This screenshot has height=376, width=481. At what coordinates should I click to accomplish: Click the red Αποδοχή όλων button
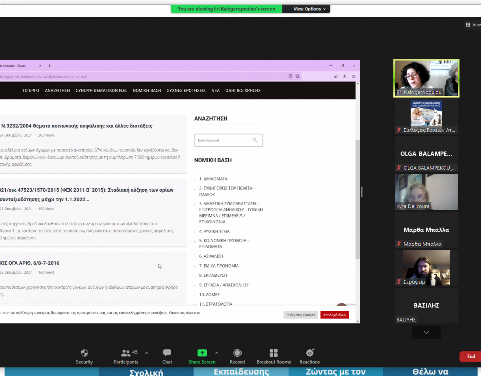click(x=335, y=315)
